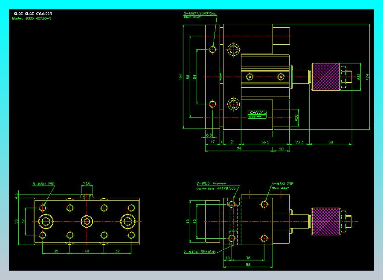Select the "Model: JCBD 40X20-S" label
This screenshot has height=280, width=383.
32,18
